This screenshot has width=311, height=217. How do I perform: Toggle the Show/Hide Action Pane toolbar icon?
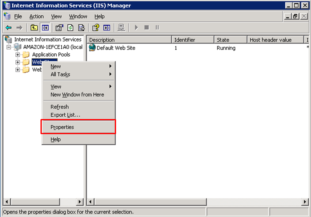[107, 28]
